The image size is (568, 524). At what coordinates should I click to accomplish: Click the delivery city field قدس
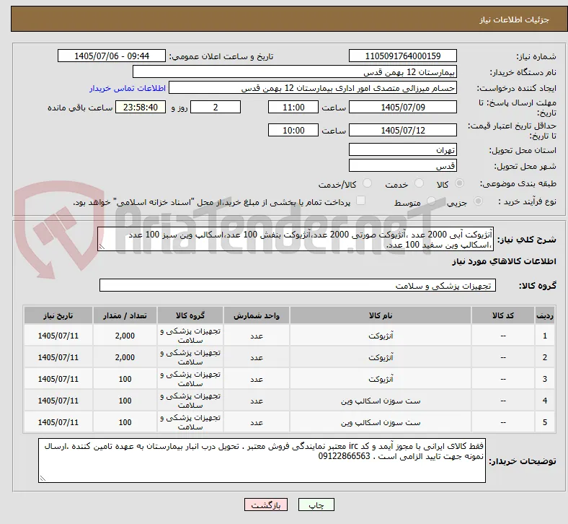(403, 166)
